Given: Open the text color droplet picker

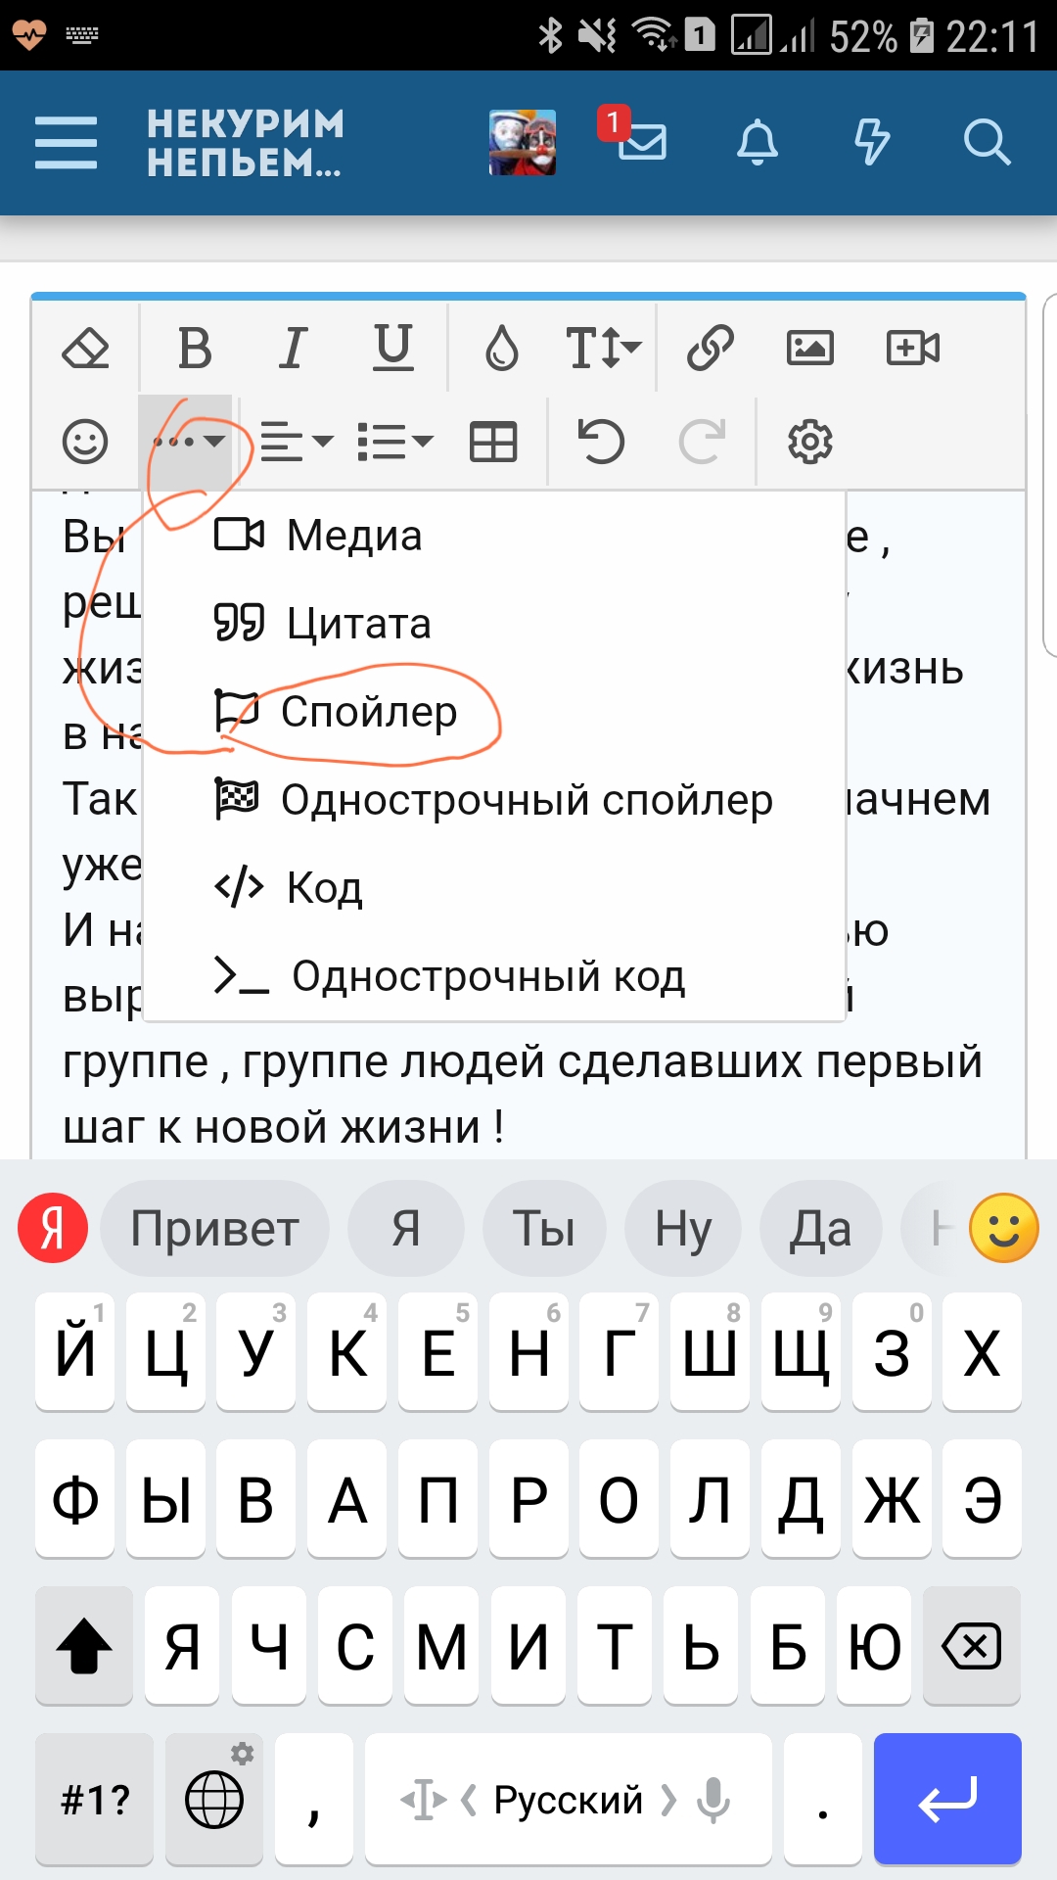Looking at the screenshot, I should click(x=501, y=348).
